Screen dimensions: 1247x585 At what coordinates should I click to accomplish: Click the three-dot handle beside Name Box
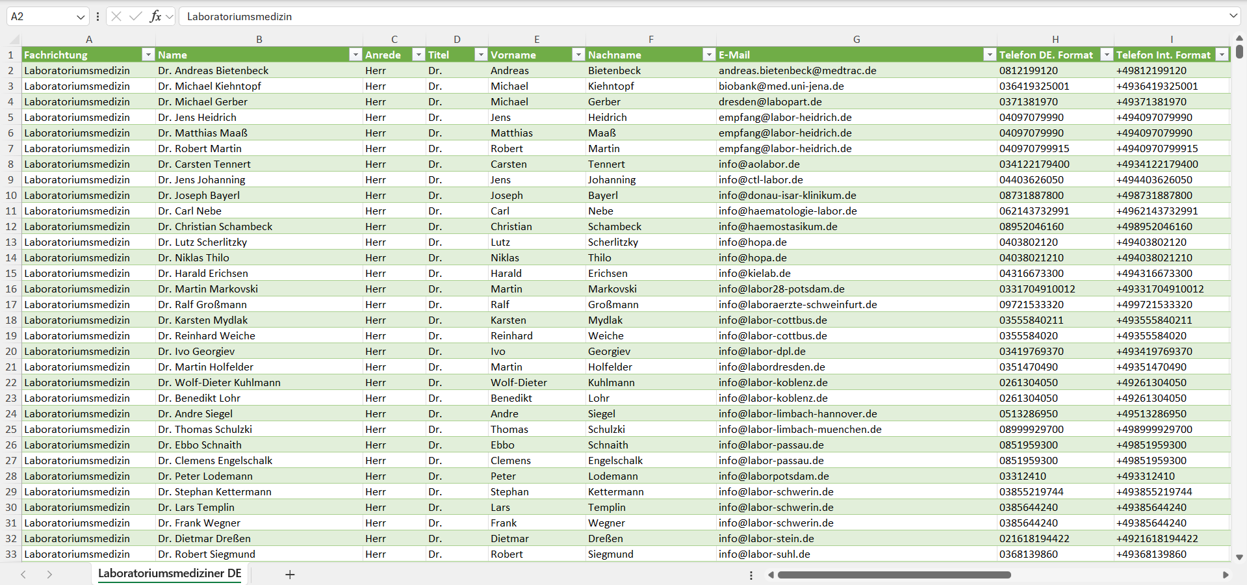coord(97,16)
